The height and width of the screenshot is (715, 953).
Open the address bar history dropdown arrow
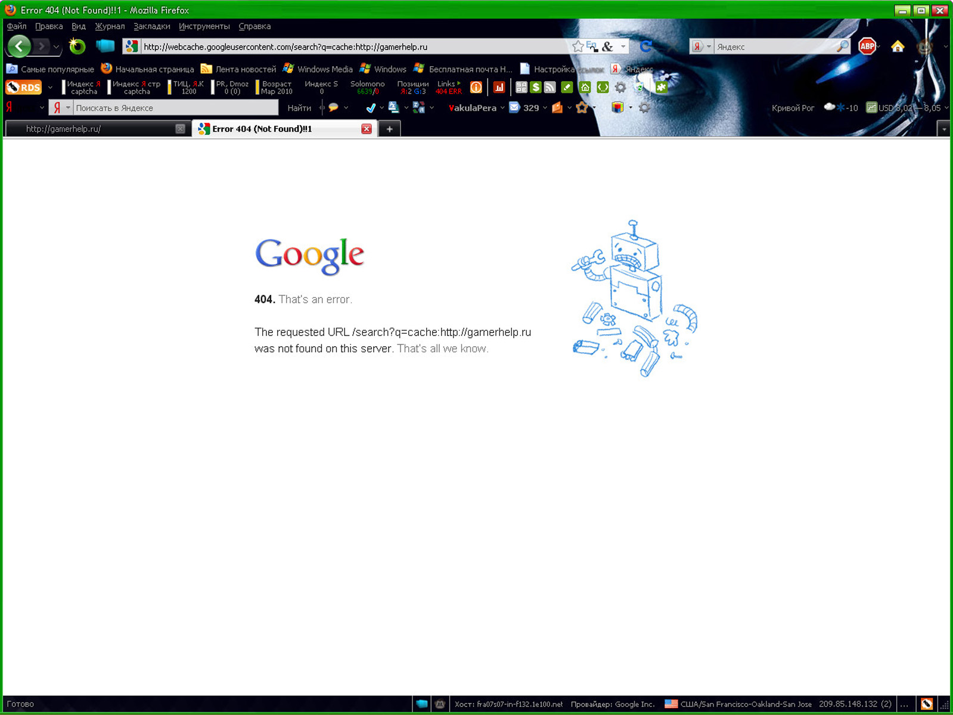click(623, 46)
